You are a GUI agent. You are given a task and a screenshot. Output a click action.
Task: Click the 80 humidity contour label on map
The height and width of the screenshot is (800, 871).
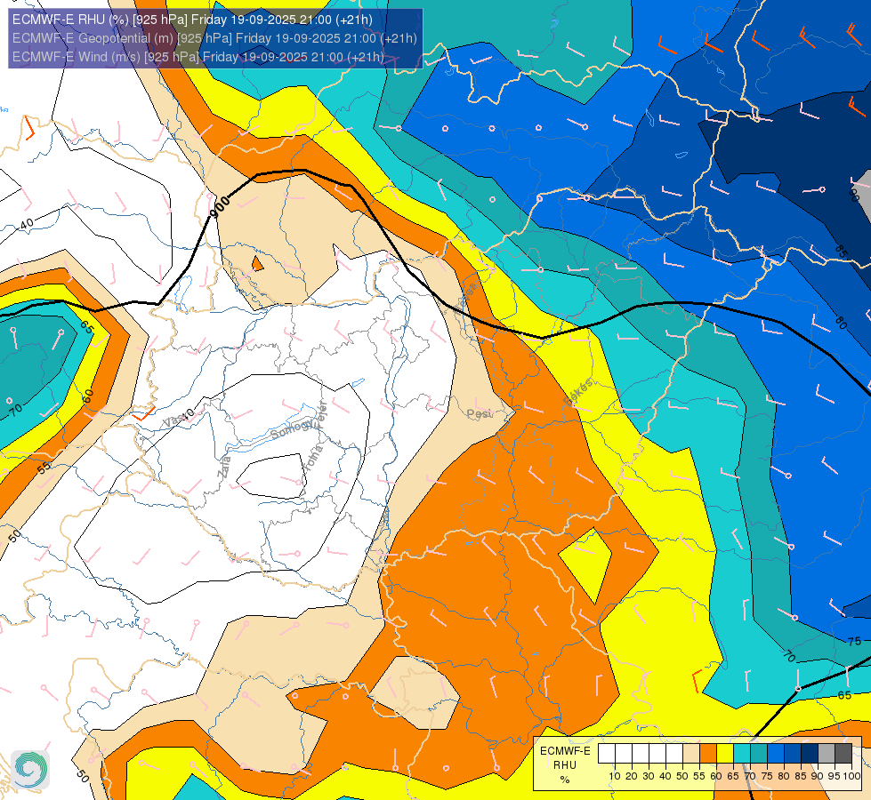point(841,323)
